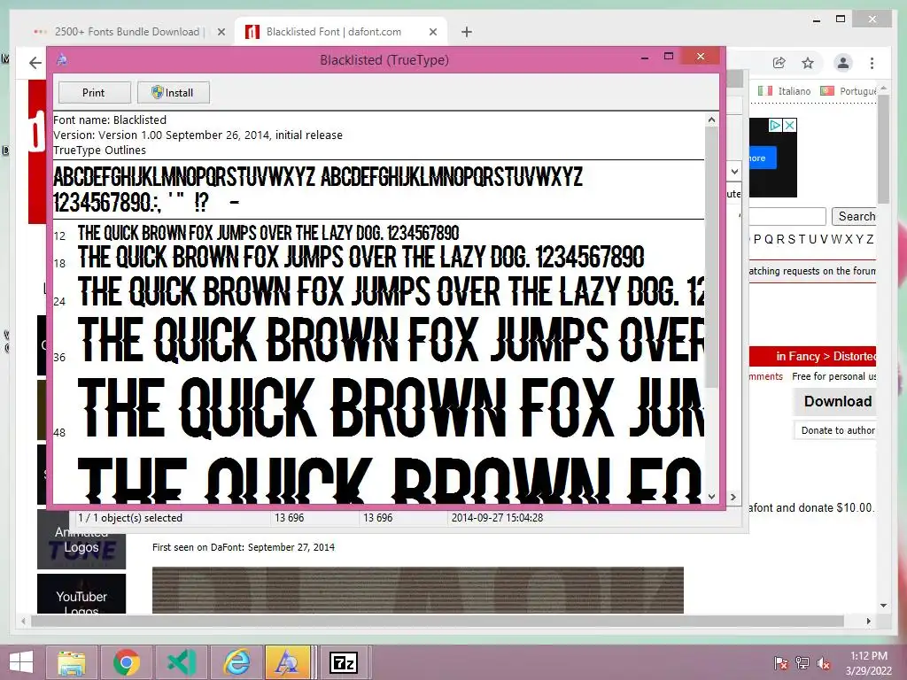The image size is (907, 680).
Task: Click the Italian flag icon
Action: tap(765, 91)
